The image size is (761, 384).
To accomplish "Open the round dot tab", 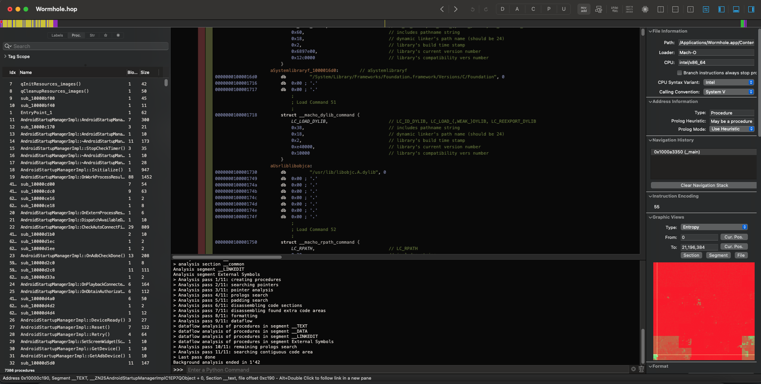I will pyautogui.click(x=118, y=35).
